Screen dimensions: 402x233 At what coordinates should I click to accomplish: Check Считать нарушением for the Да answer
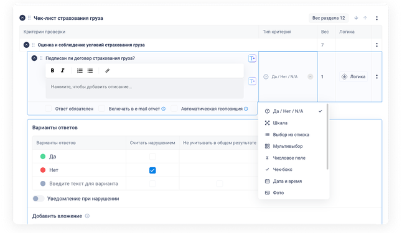pyautogui.click(x=152, y=157)
